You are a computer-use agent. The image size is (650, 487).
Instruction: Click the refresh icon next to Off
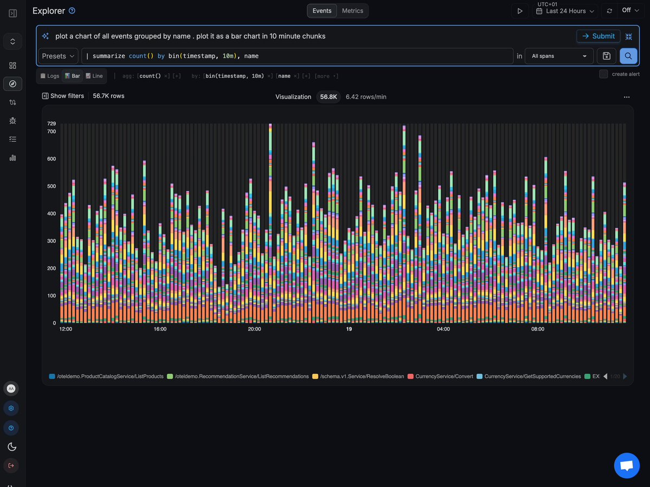tap(609, 10)
